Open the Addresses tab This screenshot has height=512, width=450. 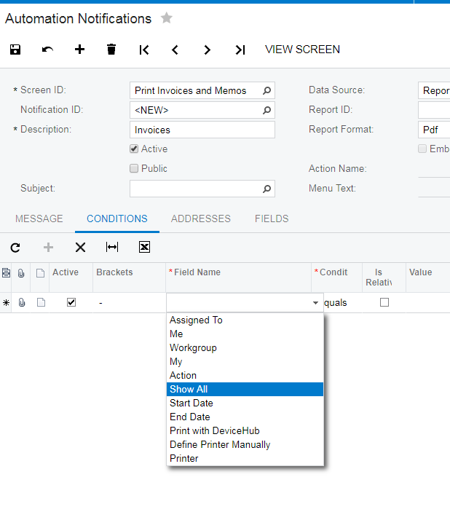[x=201, y=218]
